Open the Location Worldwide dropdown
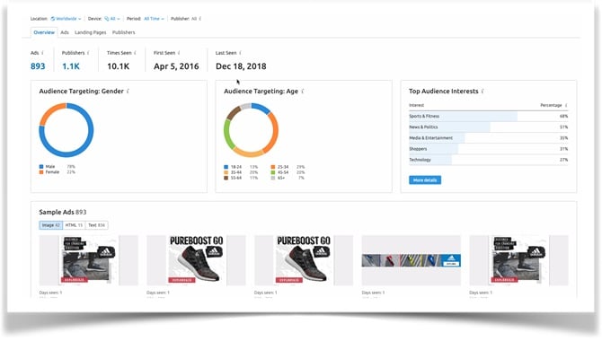This screenshot has height=341, width=602. pyautogui.click(x=66, y=19)
